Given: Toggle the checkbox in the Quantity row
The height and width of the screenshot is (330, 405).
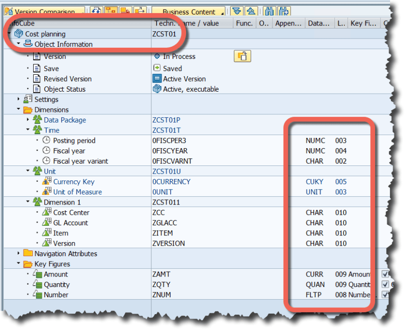Looking at the screenshot, I should coord(386,285).
